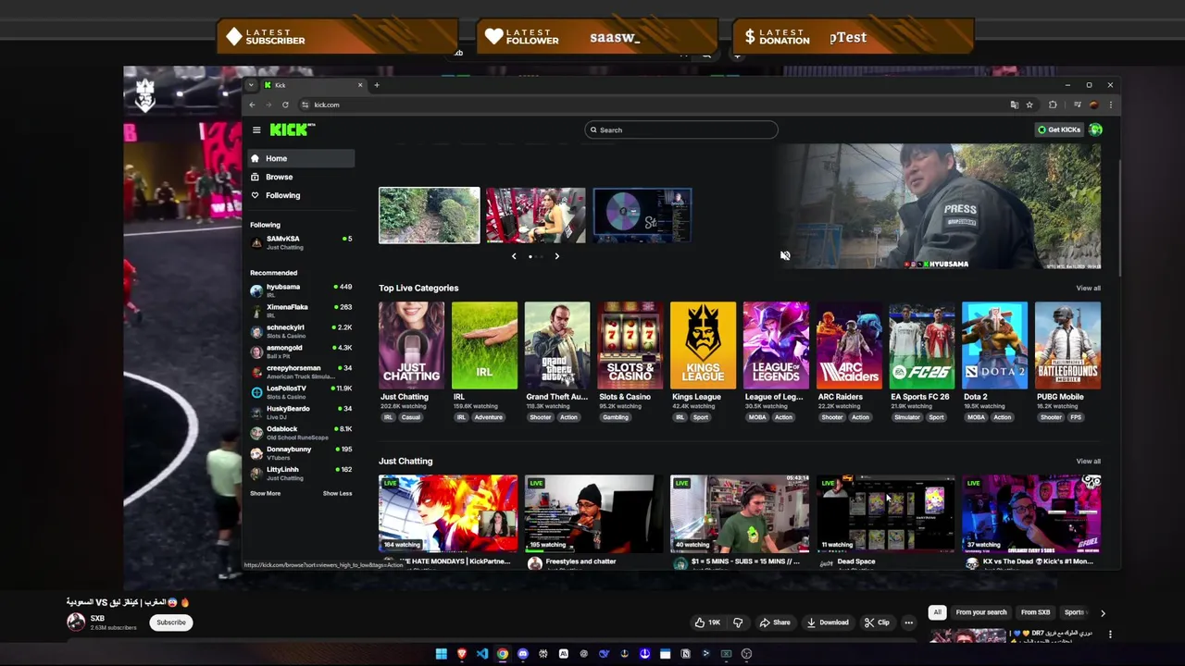The height and width of the screenshot is (666, 1185).
Task: Select Browse in Kick sidebar
Action: 301,178
